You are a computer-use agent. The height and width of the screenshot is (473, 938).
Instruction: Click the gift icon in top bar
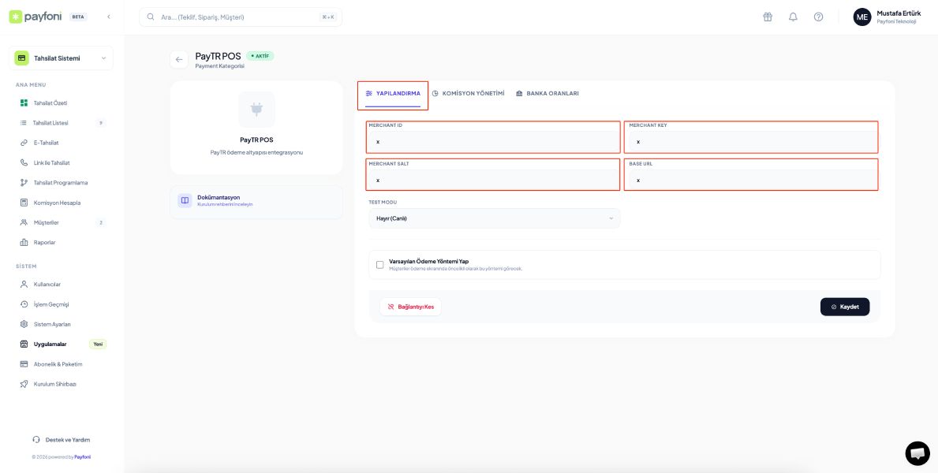tap(768, 17)
